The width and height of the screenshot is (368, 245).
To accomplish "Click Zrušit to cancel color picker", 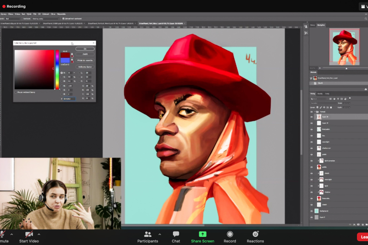I will (85, 54).
